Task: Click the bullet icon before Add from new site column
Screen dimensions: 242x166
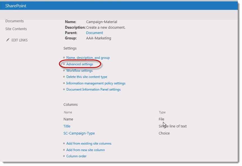Action: coord(64,150)
